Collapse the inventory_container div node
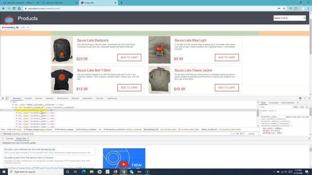Viewport: 312px width, 175px height. (x=13, y=107)
